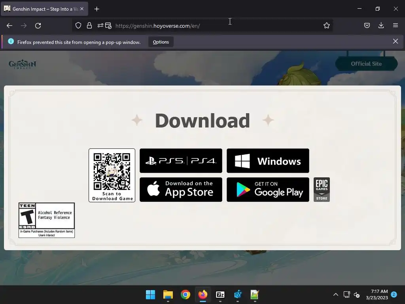
Task: Open the clock showing 7:17 AM
Action: pyautogui.click(x=377, y=294)
